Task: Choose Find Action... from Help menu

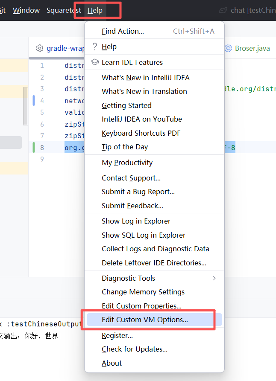Action: click(x=154, y=31)
